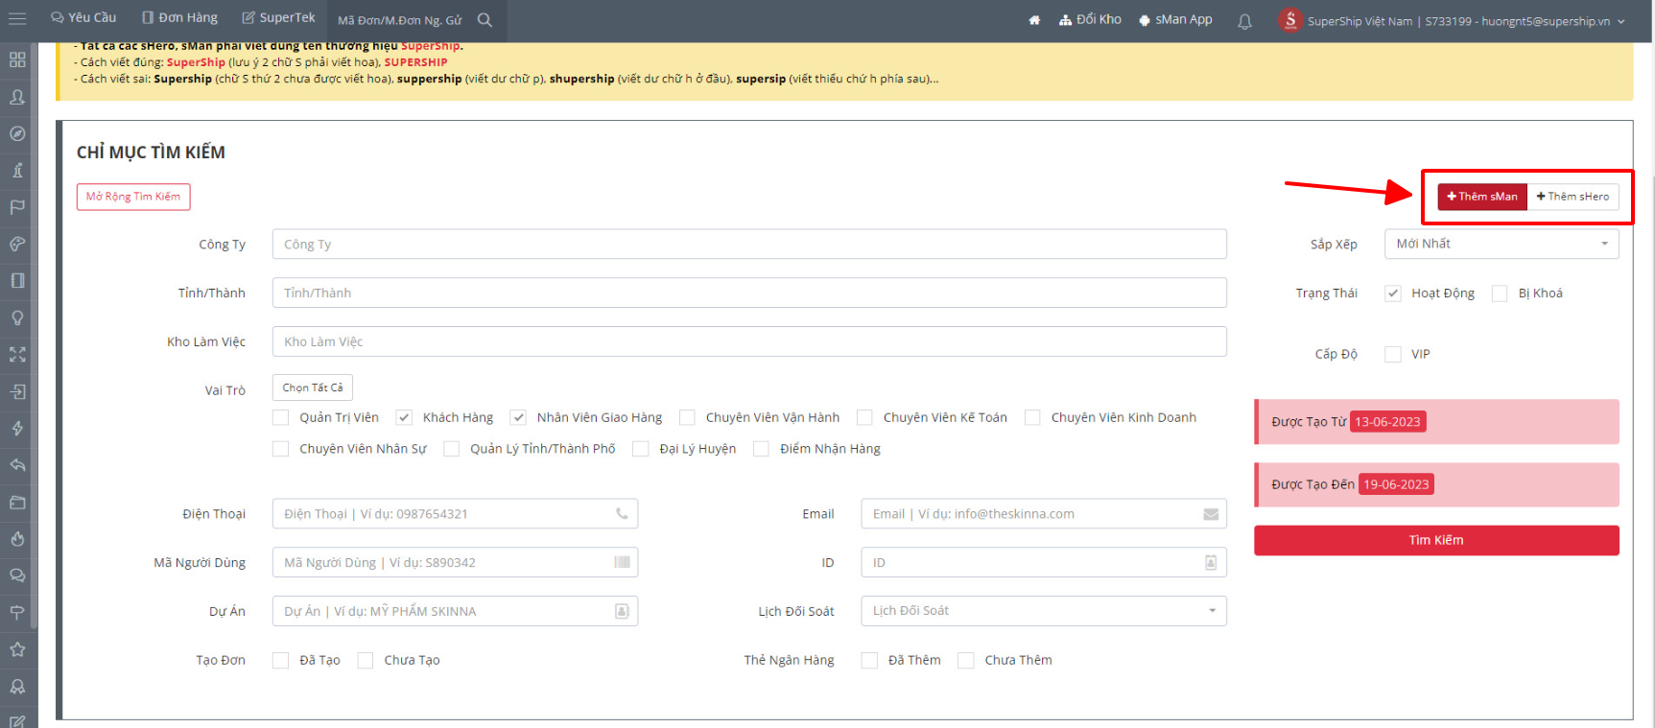Click the barcode icon in Mã Người Dùng field

coord(622,562)
